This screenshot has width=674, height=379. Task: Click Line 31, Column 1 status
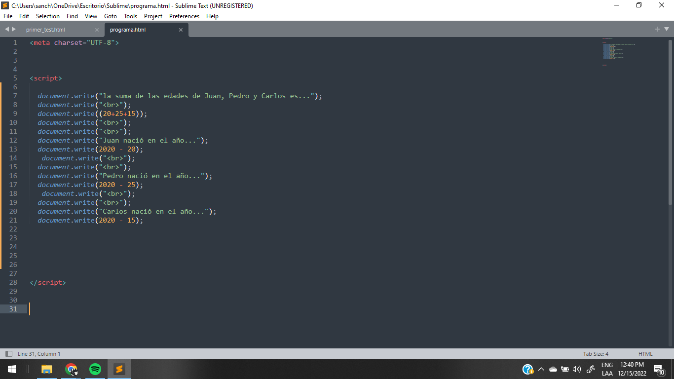click(39, 354)
